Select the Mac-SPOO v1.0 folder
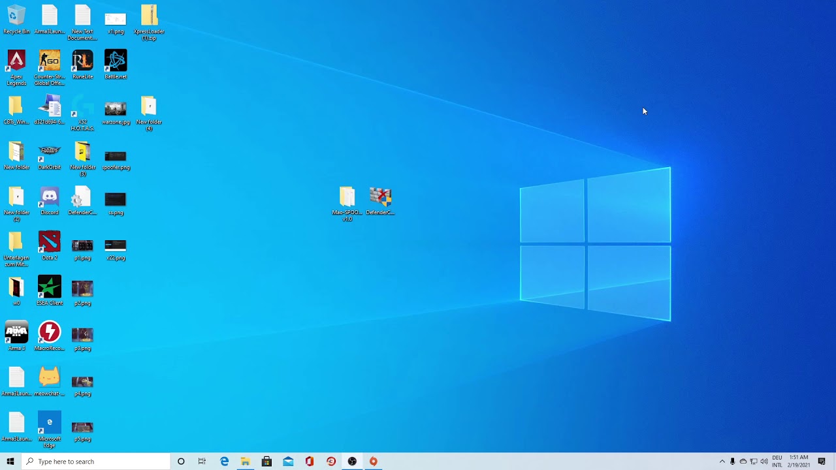 click(347, 204)
